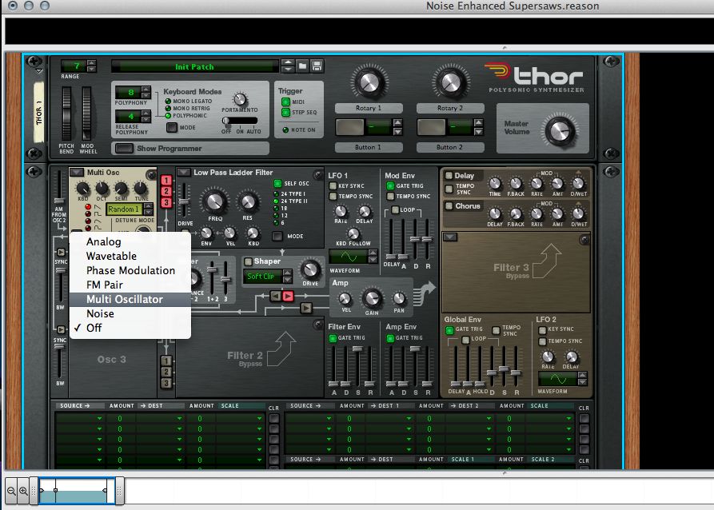Enable the Shaper section
The width and height of the screenshot is (714, 510).
(x=248, y=261)
